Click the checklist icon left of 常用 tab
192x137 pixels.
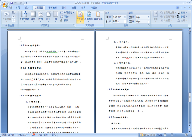(11, 7)
